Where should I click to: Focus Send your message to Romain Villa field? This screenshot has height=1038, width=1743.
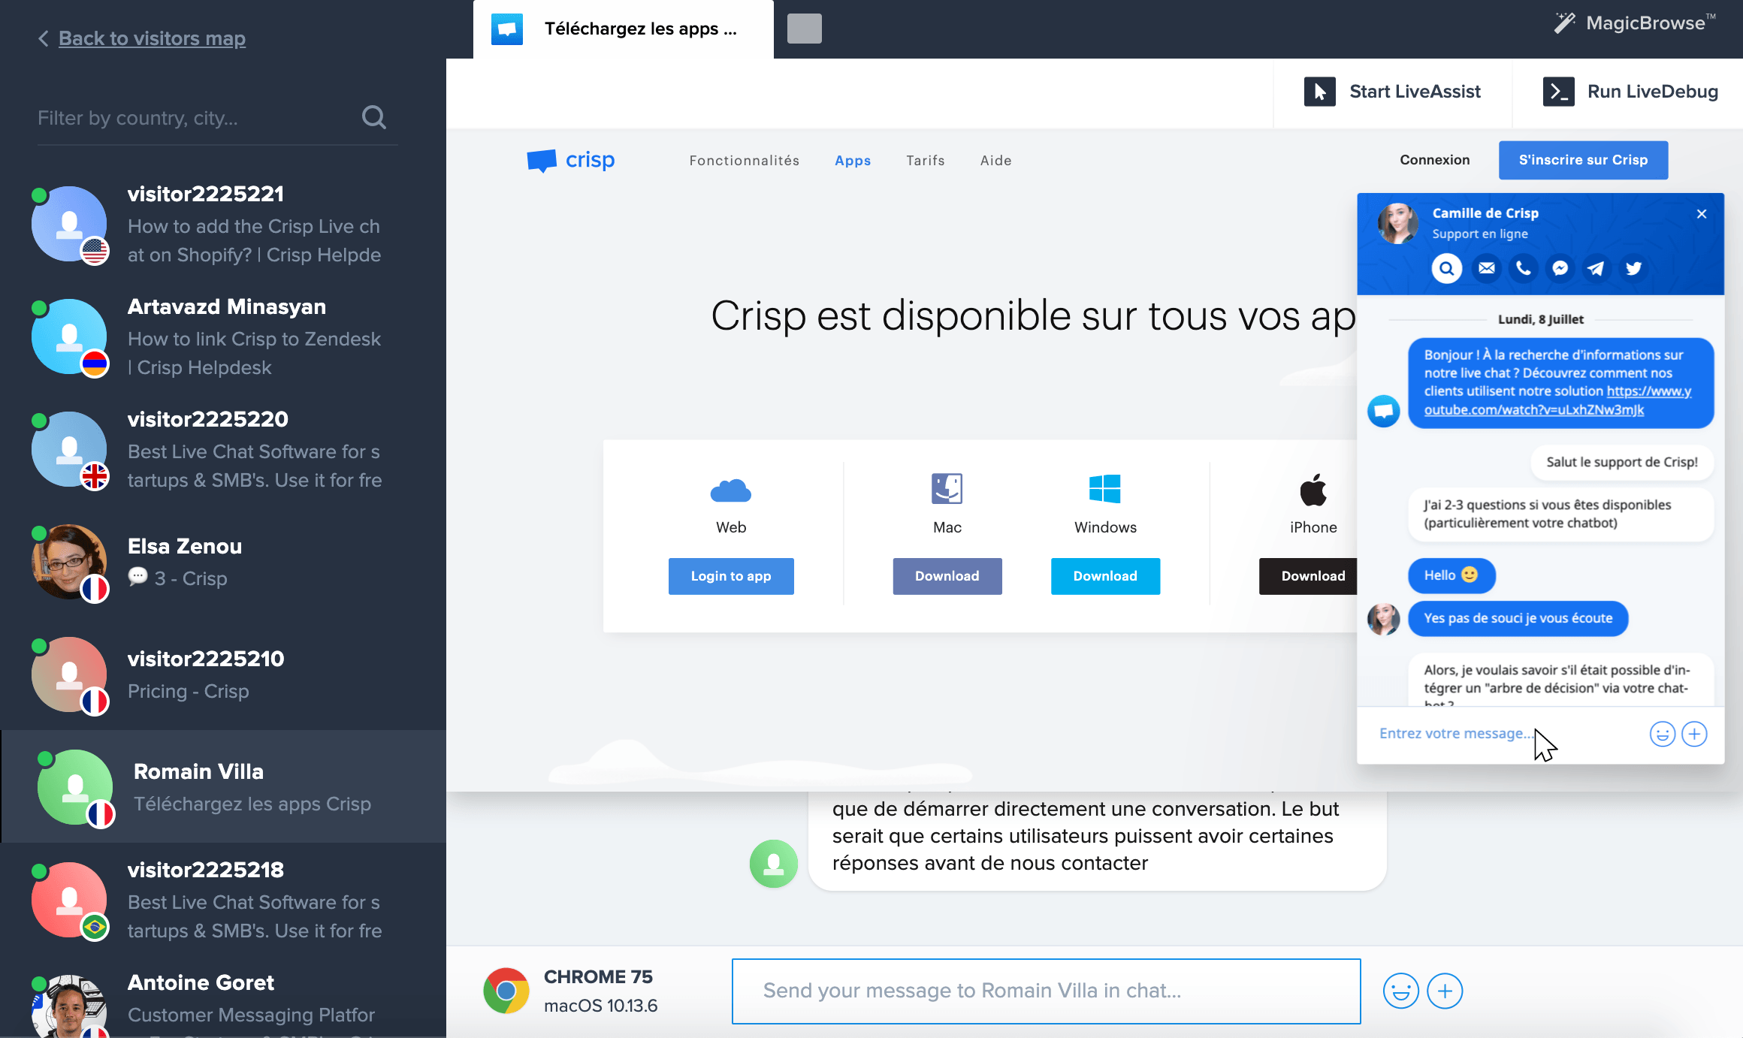[x=1046, y=991]
